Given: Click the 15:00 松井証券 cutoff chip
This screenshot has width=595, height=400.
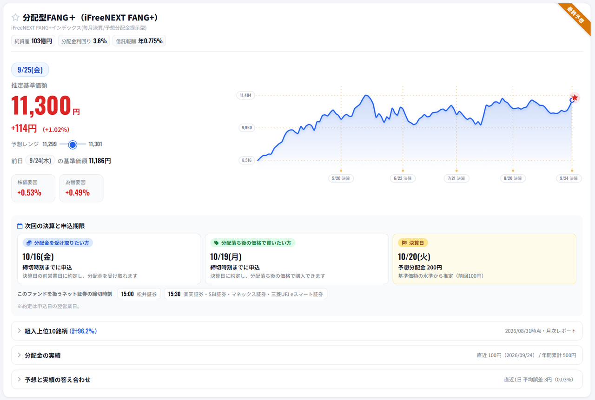Looking at the screenshot, I should [x=139, y=294].
